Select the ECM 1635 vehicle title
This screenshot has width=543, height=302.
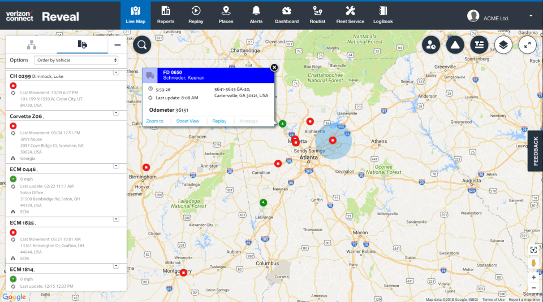[x=23, y=223]
